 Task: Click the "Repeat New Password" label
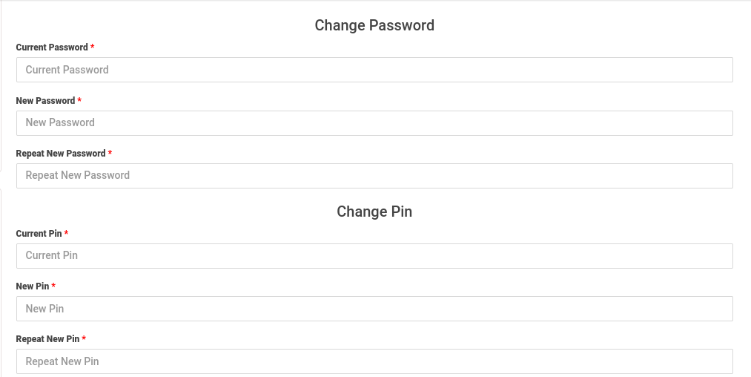click(61, 154)
